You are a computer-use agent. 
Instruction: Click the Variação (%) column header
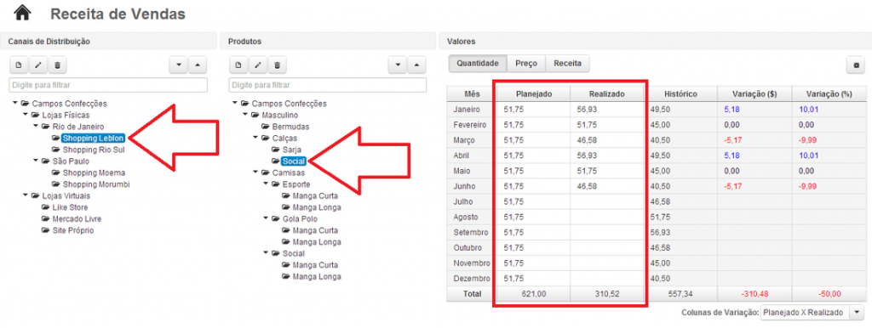pyautogui.click(x=829, y=94)
